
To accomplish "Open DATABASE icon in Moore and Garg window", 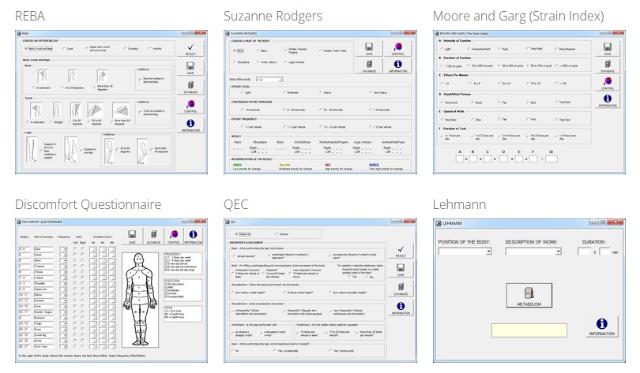I will point(608,65).
